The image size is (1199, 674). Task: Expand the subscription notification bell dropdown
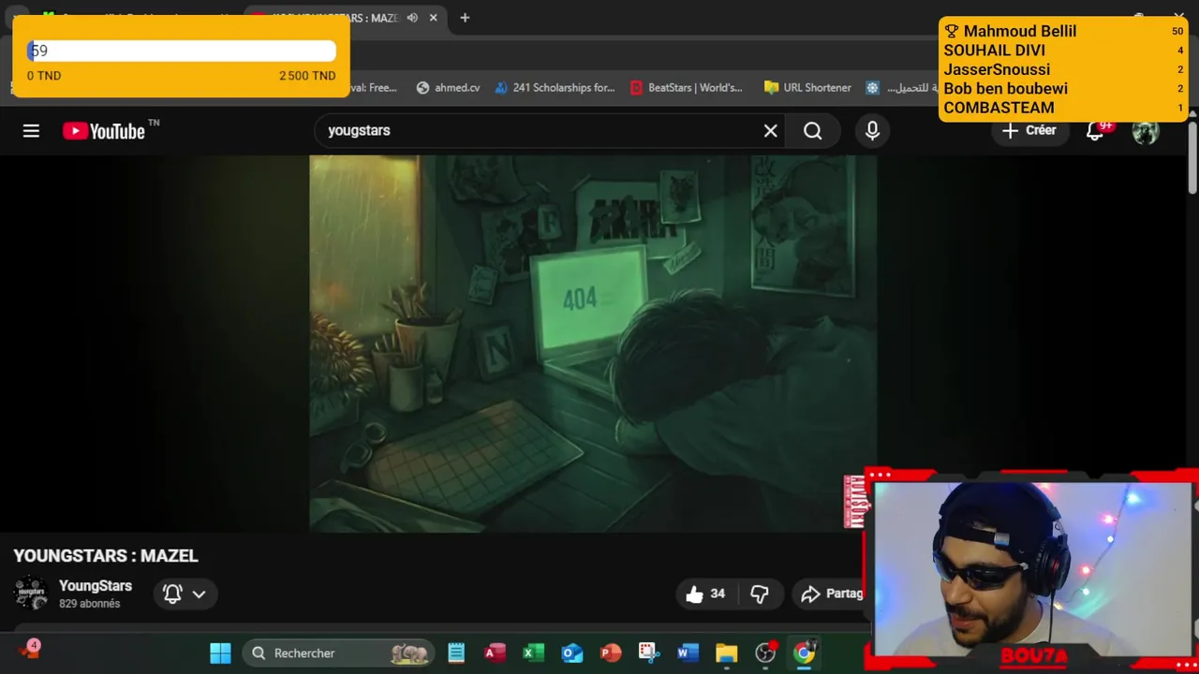point(185,593)
